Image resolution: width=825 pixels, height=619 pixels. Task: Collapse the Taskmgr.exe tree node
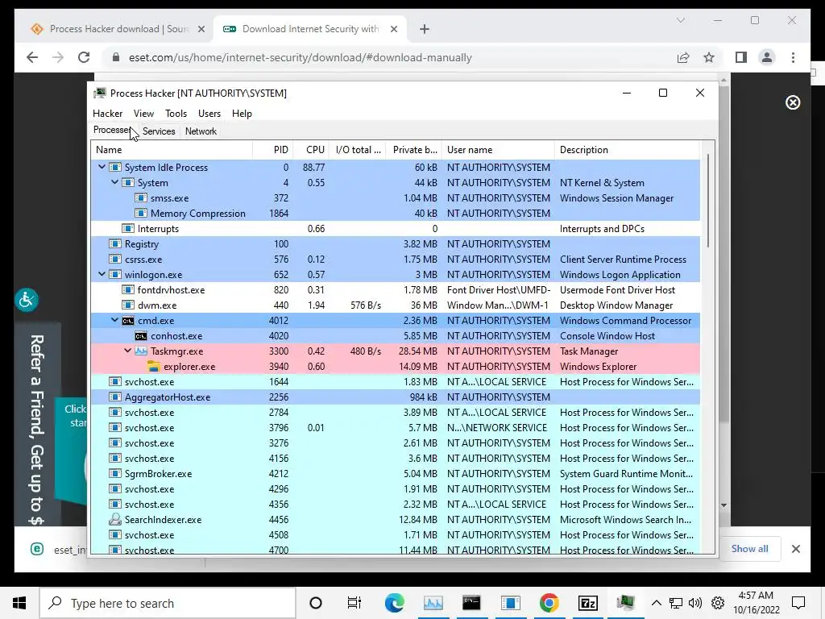(x=128, y=351)
